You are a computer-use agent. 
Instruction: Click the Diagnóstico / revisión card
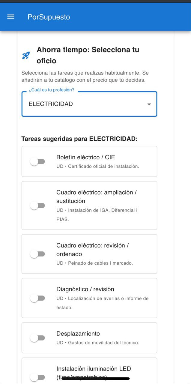89,298
